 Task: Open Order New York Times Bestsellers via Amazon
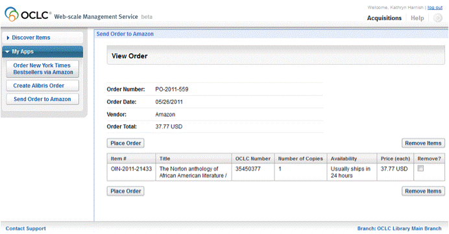43,69
